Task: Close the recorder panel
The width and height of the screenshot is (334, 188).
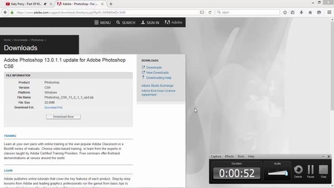Action: click(329, 157)
